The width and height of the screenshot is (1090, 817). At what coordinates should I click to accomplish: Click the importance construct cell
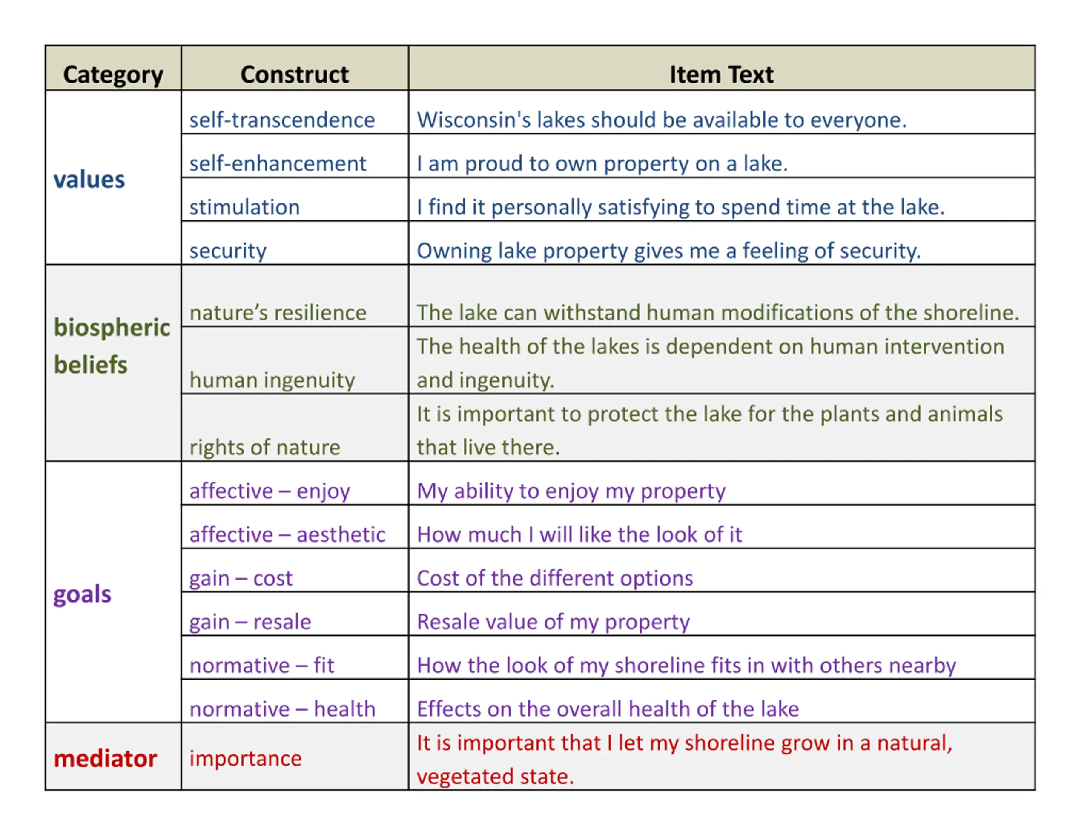[x=295, y=757]
